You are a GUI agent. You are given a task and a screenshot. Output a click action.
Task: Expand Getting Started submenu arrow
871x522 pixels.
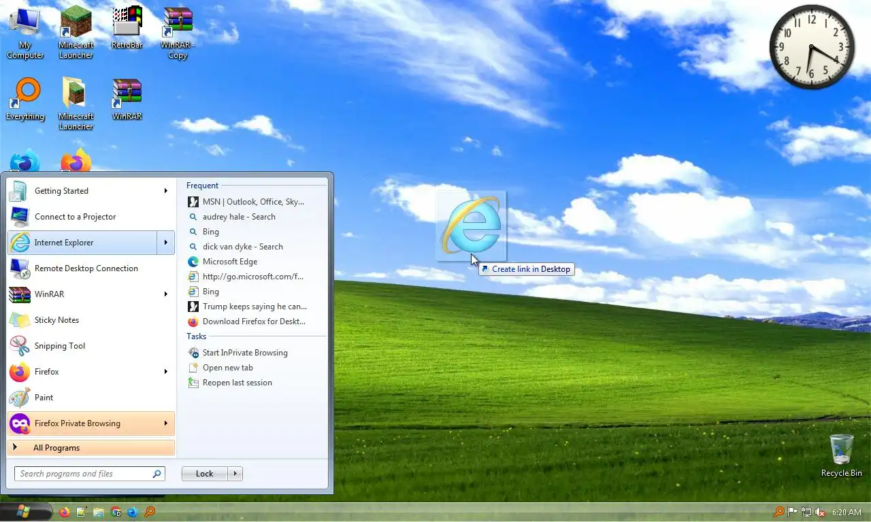(x=165, y=191)
